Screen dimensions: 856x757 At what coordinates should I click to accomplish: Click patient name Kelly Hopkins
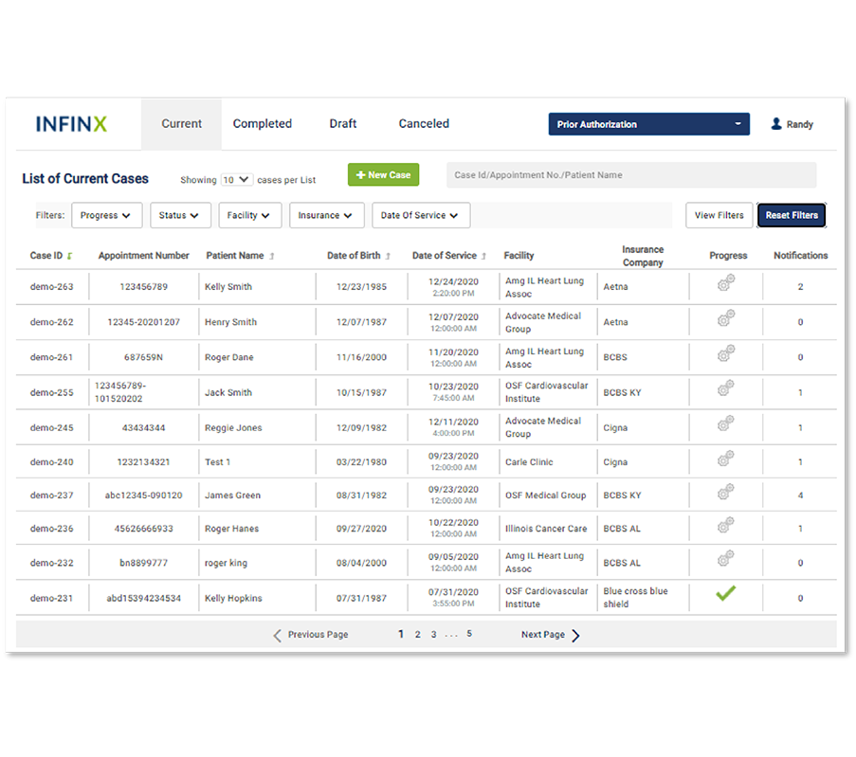233,599
